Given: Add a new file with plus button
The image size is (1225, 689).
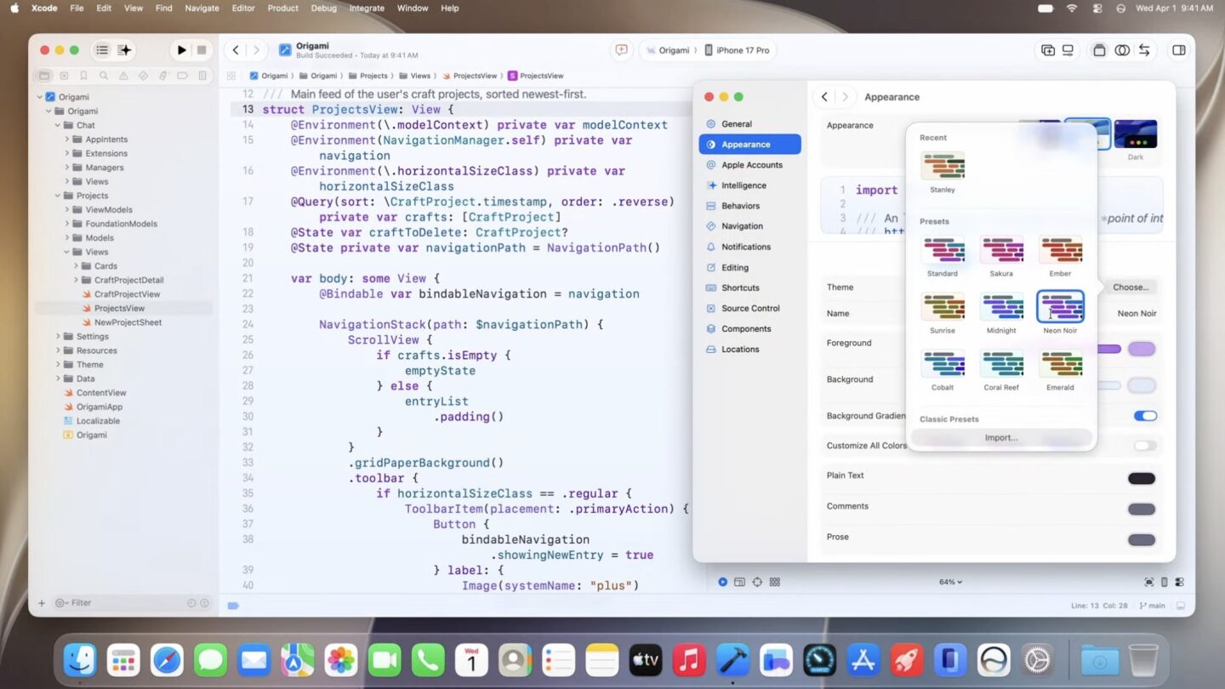Looking at the screenshot, I should pos(42,603).
